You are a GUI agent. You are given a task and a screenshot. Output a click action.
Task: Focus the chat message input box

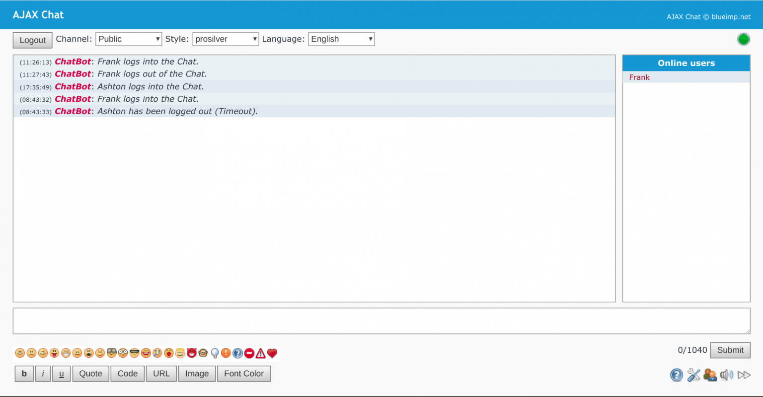coord(381,321)
